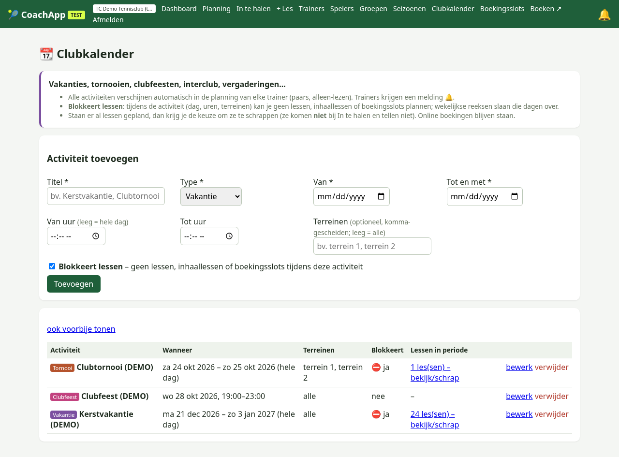This screenshot has height=457, width=619.
Task: Open the clock picker in Van uur field
Action: pos(96,236)
